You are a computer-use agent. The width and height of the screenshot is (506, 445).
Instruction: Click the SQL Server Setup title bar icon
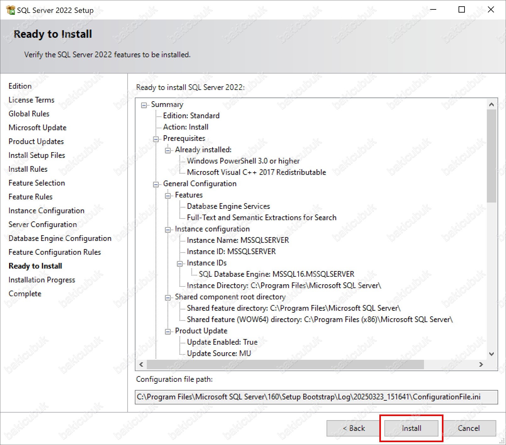pos(10,10)
